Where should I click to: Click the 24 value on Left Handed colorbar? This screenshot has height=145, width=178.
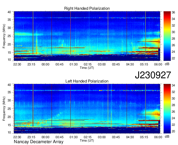173,118
